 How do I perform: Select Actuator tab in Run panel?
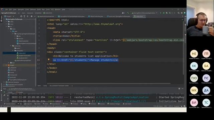tap(20, 92)
